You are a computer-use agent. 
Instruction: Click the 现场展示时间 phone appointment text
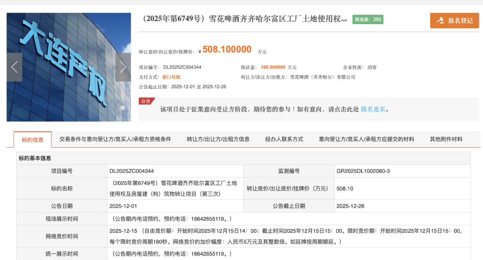[171, 219]
